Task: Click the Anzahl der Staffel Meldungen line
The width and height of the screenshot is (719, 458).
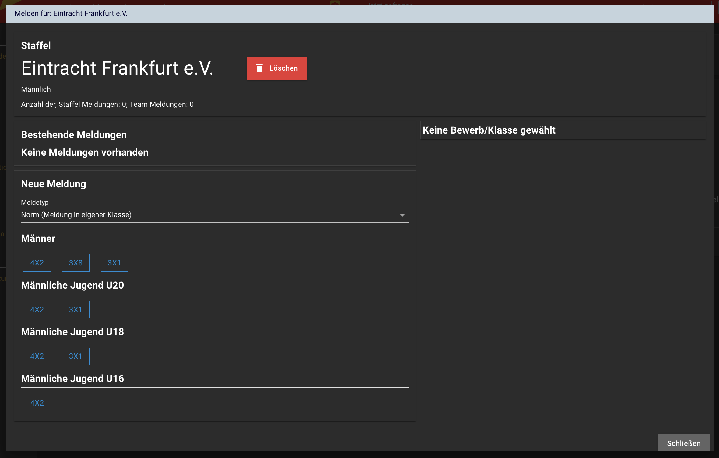Action: [x=107, y=104]
